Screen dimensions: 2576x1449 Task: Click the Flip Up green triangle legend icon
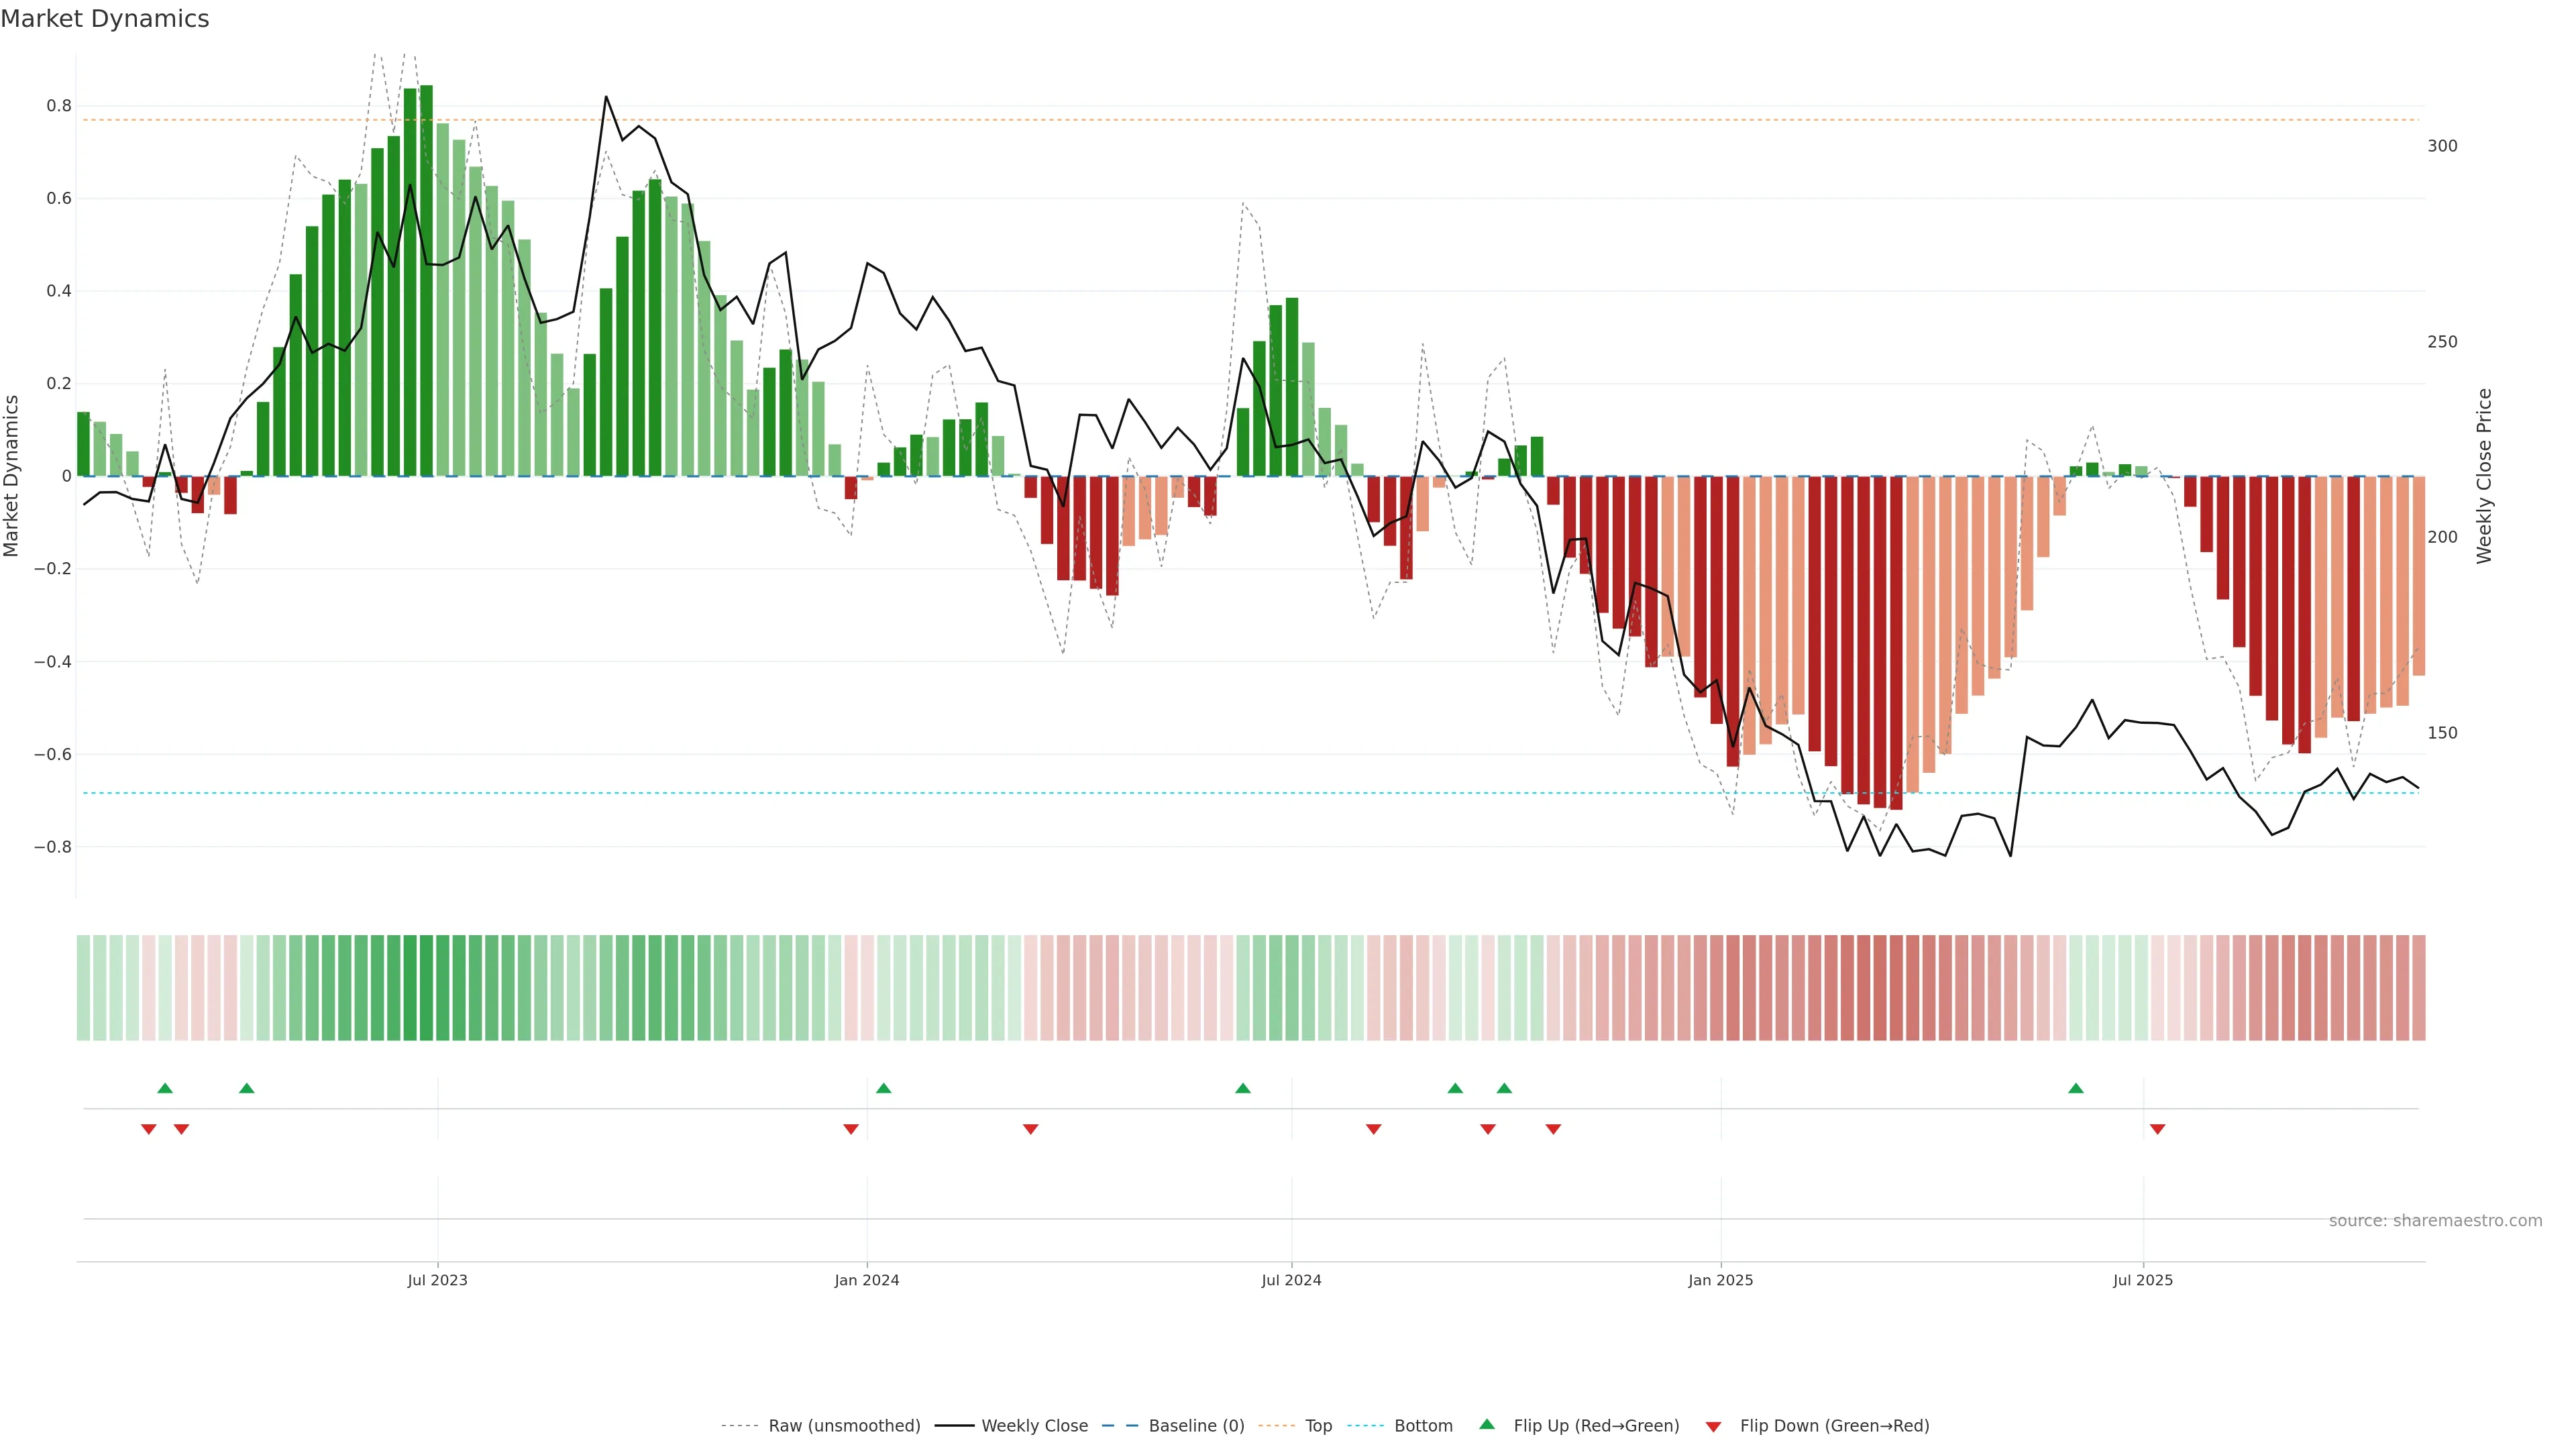[1487, 1424]
